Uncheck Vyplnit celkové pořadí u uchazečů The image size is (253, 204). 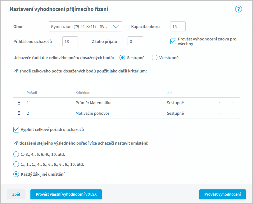[x=16, y=130]
